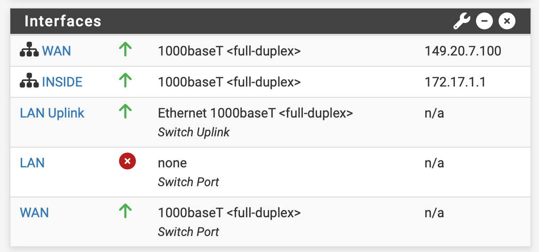
Task: Click the Interfaces widget title bar
Action: pyautogui.click(x=235, y=21)
